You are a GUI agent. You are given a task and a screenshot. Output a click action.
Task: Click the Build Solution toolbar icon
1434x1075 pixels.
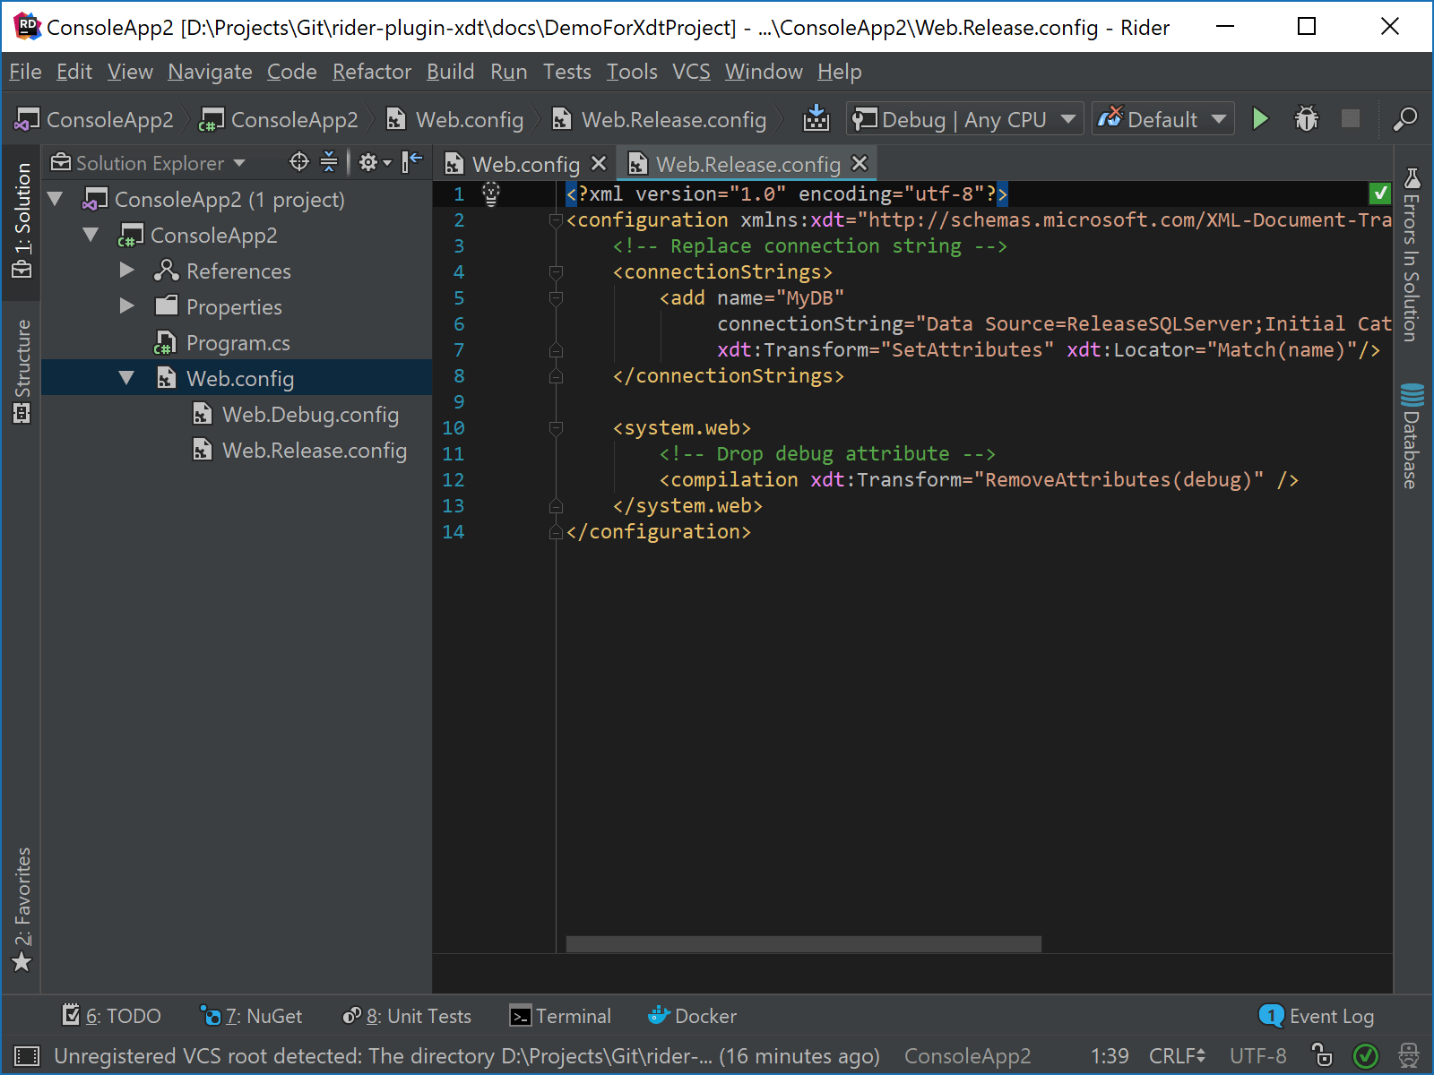816,118
